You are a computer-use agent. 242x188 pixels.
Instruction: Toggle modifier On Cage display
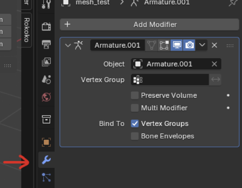click(151, 45)
